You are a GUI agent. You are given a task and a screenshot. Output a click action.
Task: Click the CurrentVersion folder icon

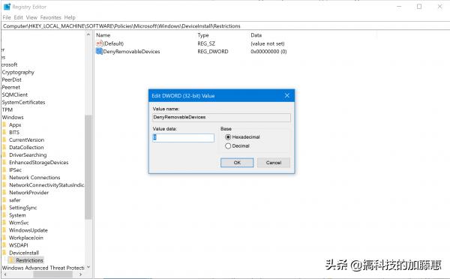coord(4,139)
